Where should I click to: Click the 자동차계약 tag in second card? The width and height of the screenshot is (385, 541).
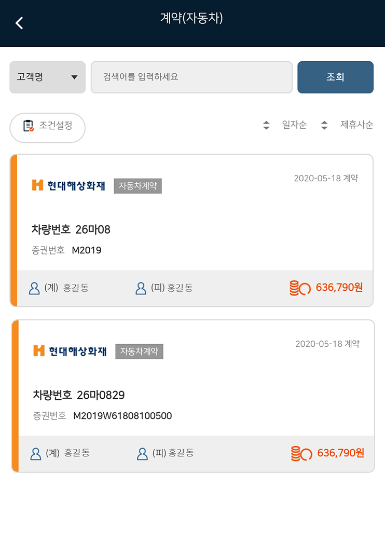pos(139,351)
